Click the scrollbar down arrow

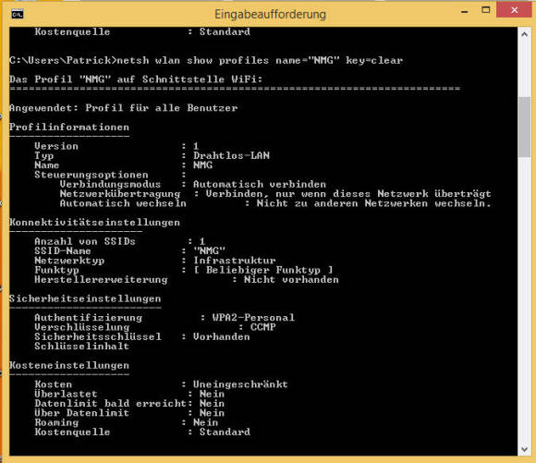524,449
